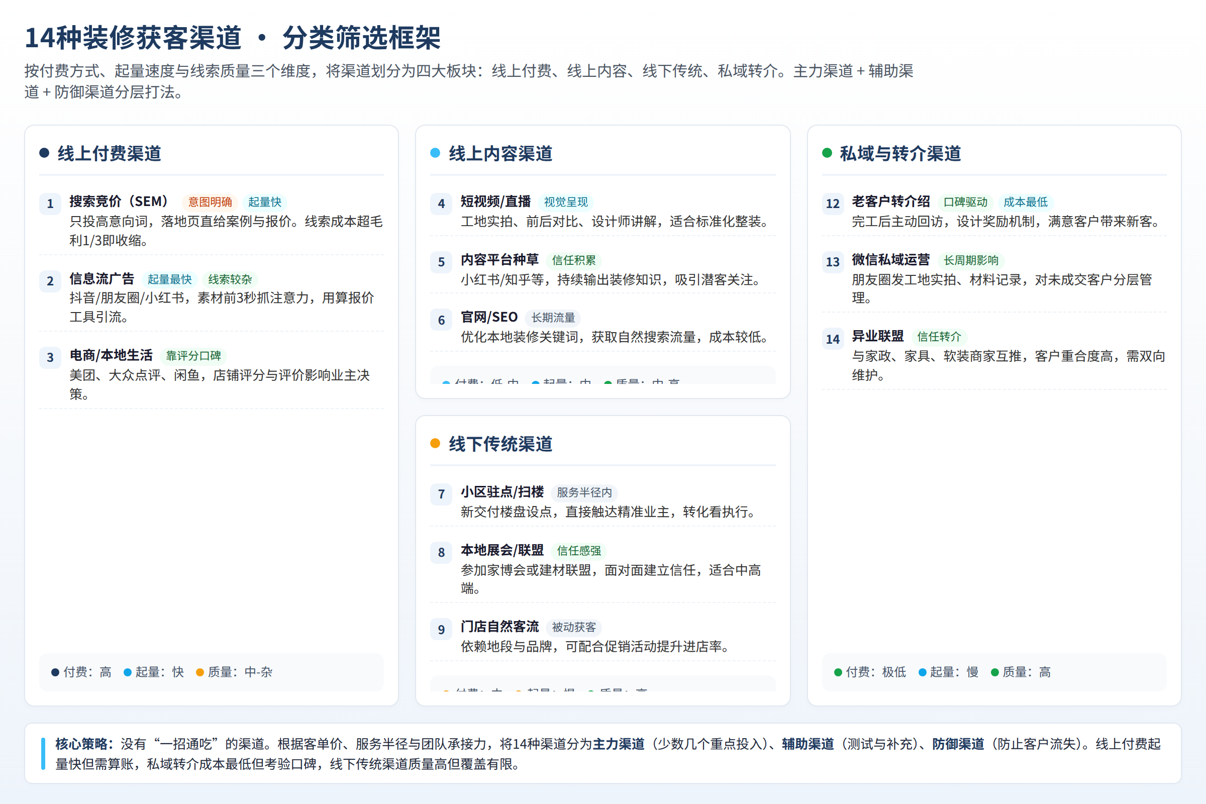Click the number 1 badge beside 搜索竞价

tap(50, 204)
